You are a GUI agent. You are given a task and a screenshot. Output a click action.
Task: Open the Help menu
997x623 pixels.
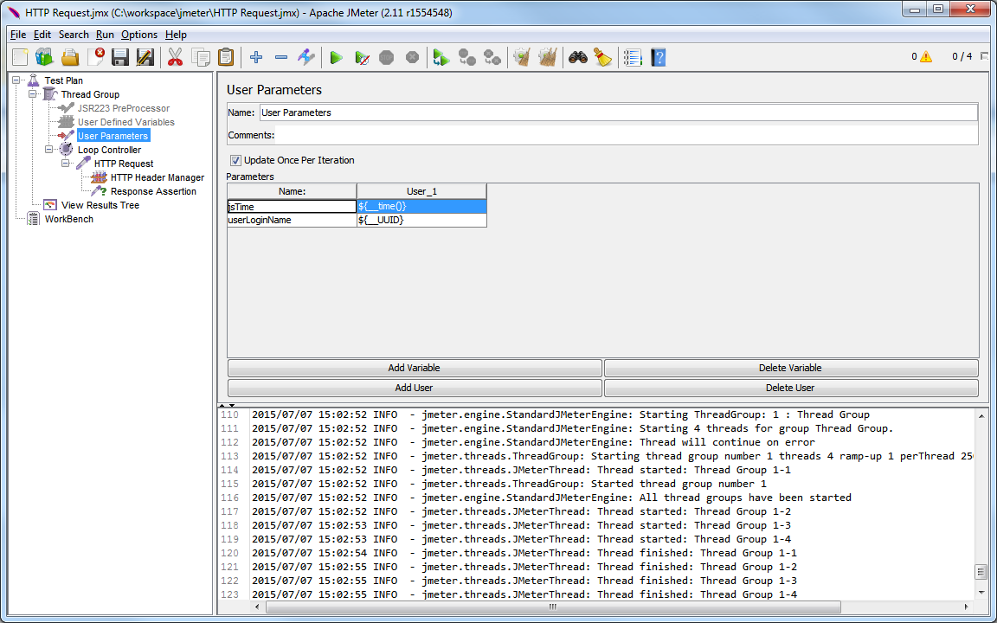[177, 35]
